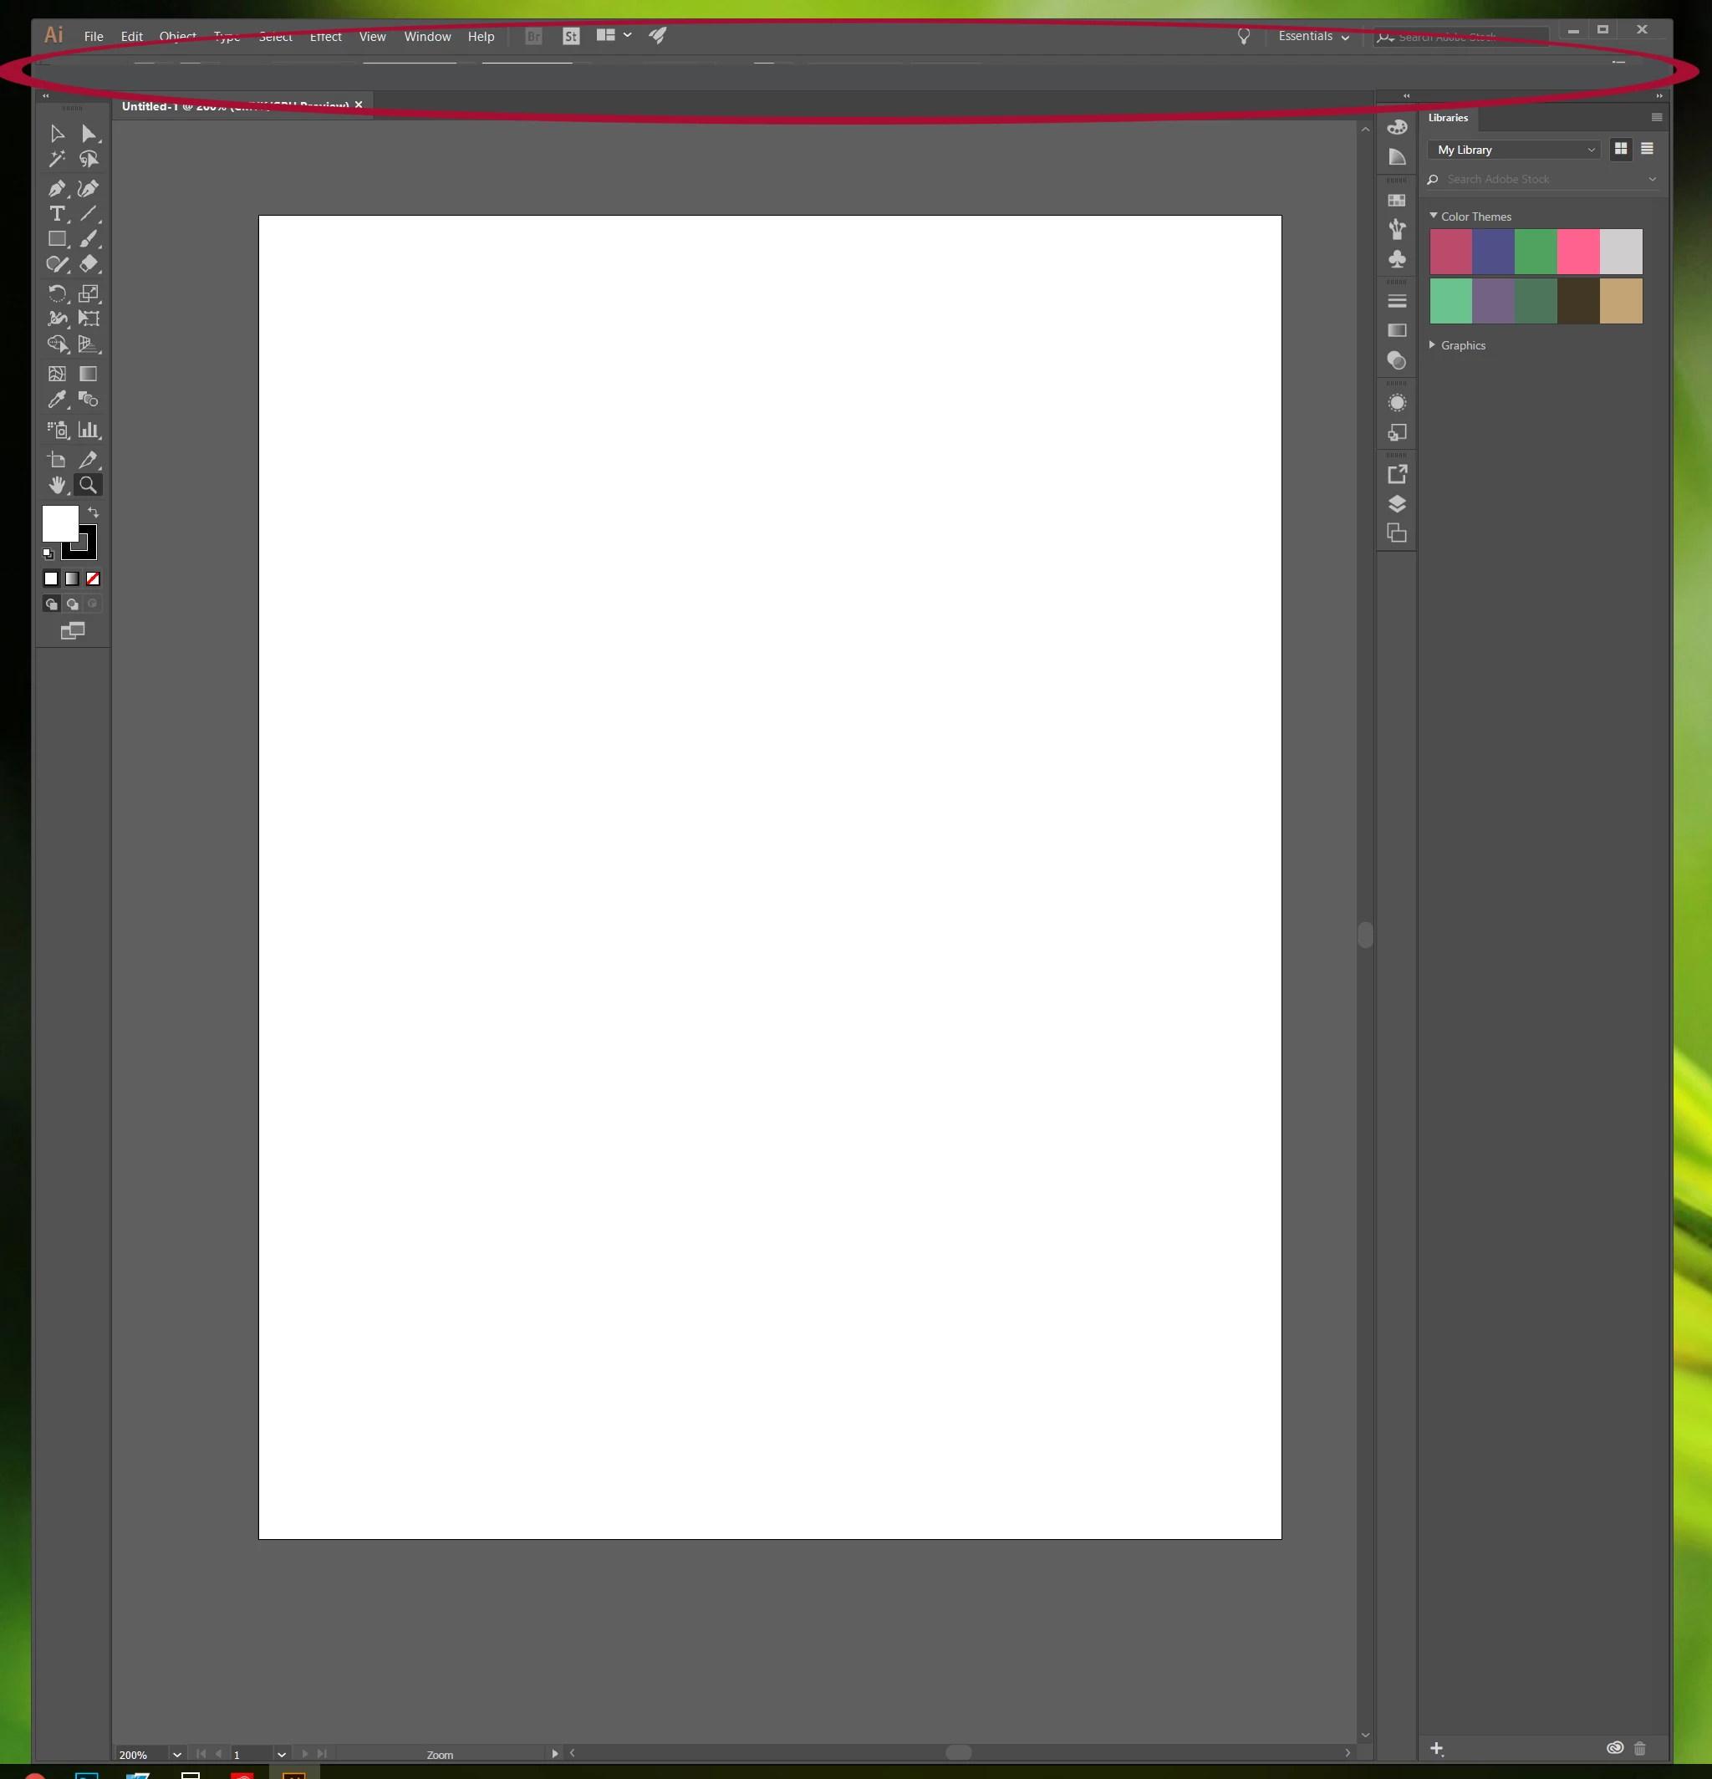
Task: Activate the Eyedropper tool
Action: (56, 400)
